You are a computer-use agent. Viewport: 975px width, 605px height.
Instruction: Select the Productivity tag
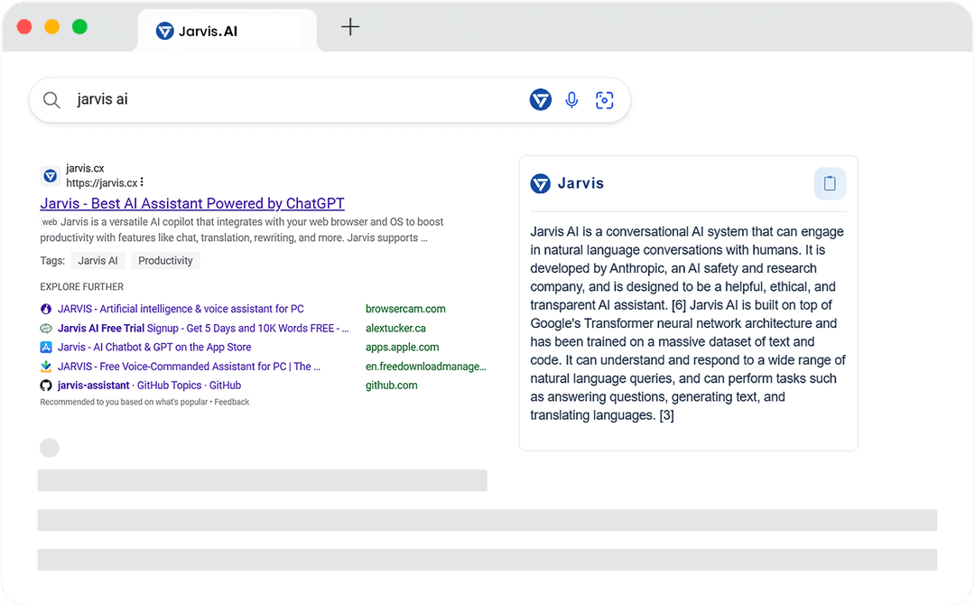(165, 261)
